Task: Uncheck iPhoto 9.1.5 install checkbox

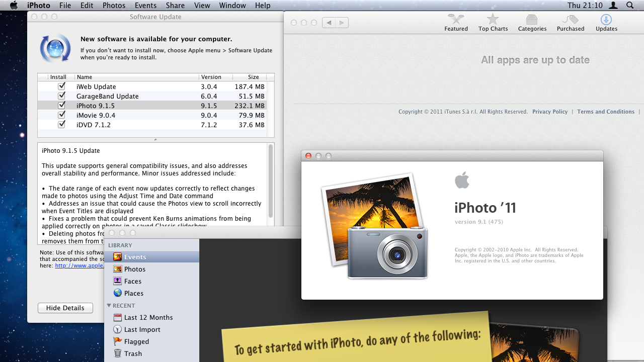Action: pos(62,105)
